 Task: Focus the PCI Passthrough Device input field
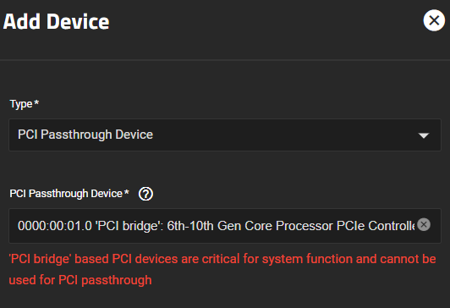(x=225, y=226)
